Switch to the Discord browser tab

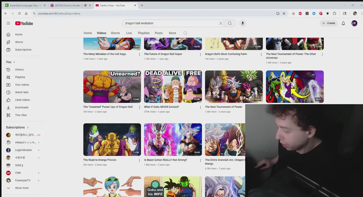tap(70, 5)
